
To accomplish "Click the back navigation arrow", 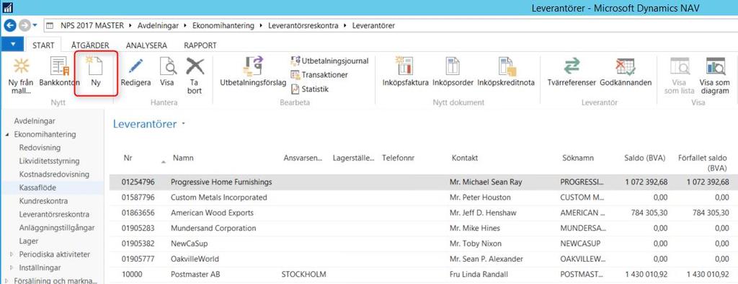I will 9,25.
